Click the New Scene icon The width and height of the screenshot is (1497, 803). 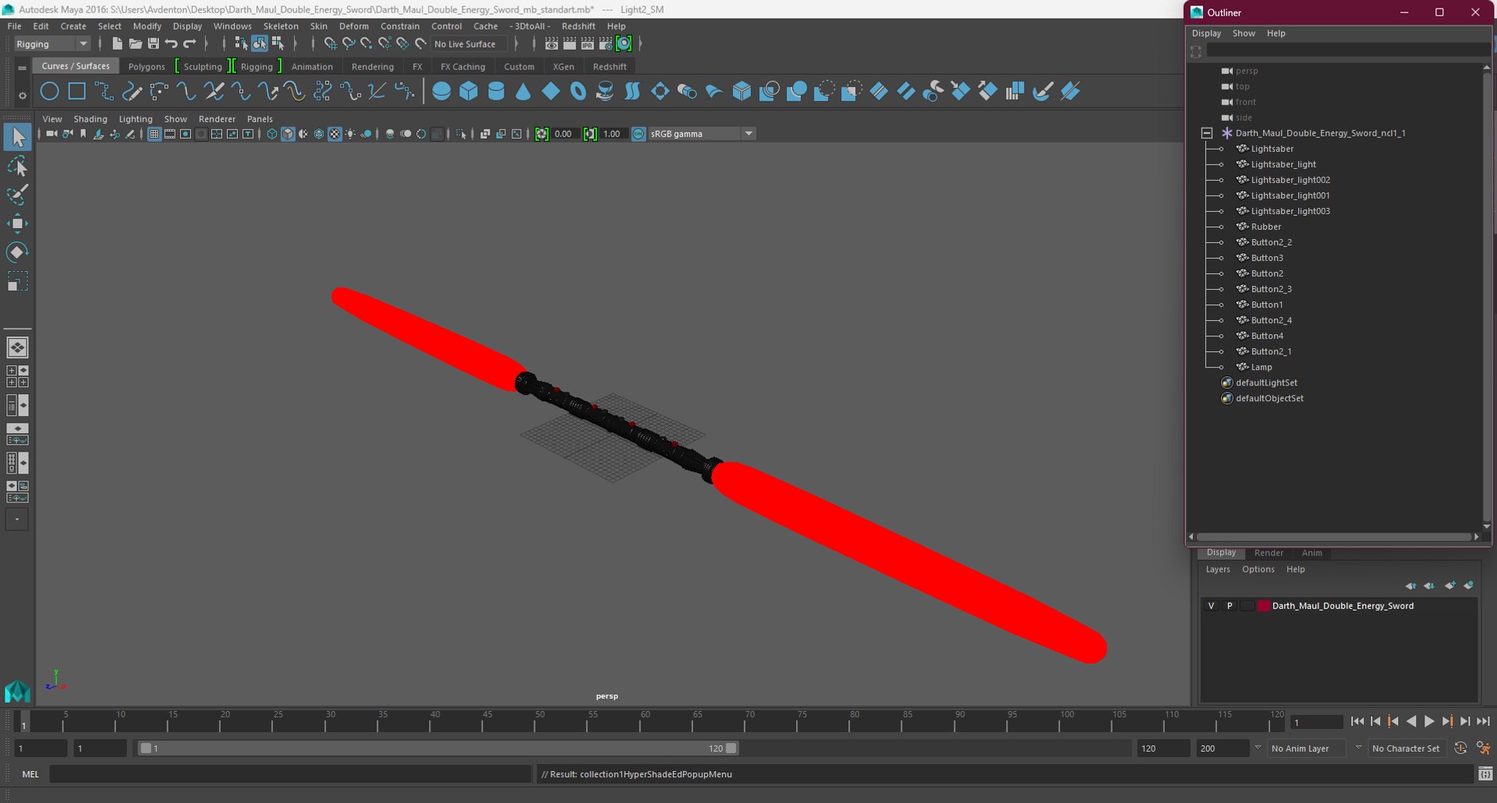[117, 44]
